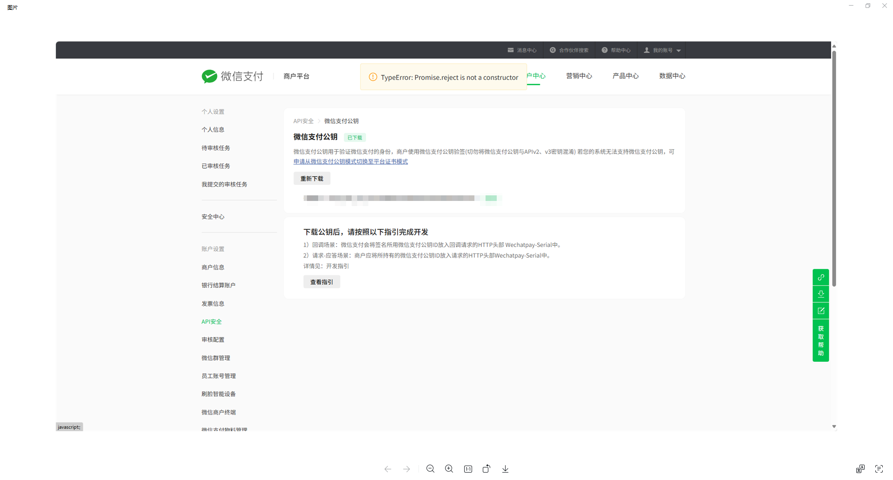Switch to the 产品中心 tab
This screenshot has width=893, height=480.
coord(626,76)
